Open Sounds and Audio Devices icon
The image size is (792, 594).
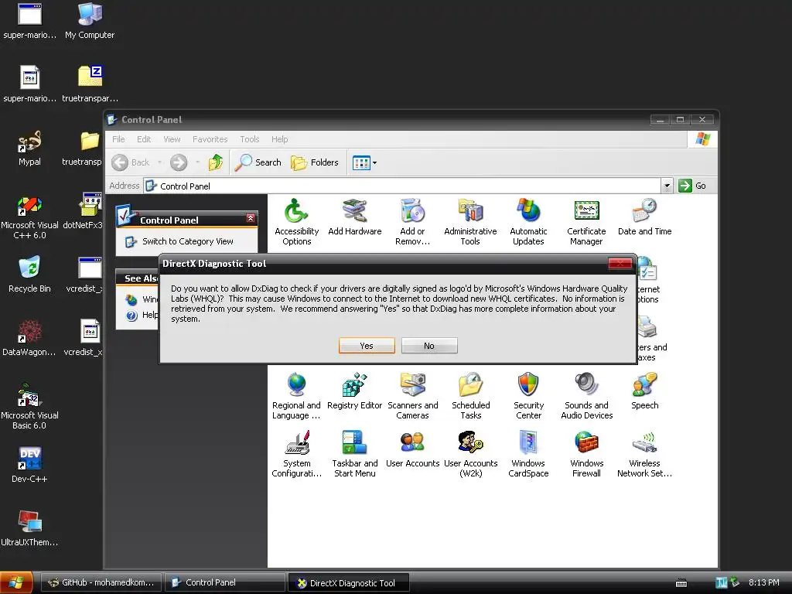(x=586, y=396)
